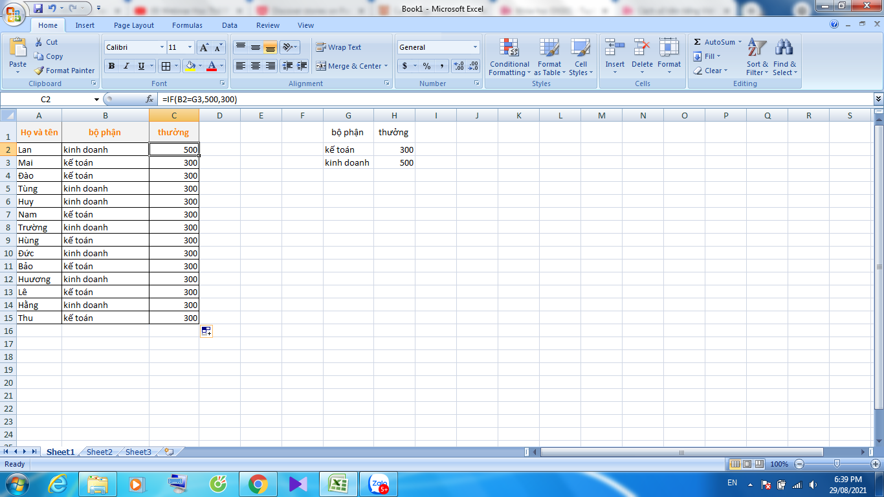Switch to the Formulas ribbon tab

pos(187,25)
